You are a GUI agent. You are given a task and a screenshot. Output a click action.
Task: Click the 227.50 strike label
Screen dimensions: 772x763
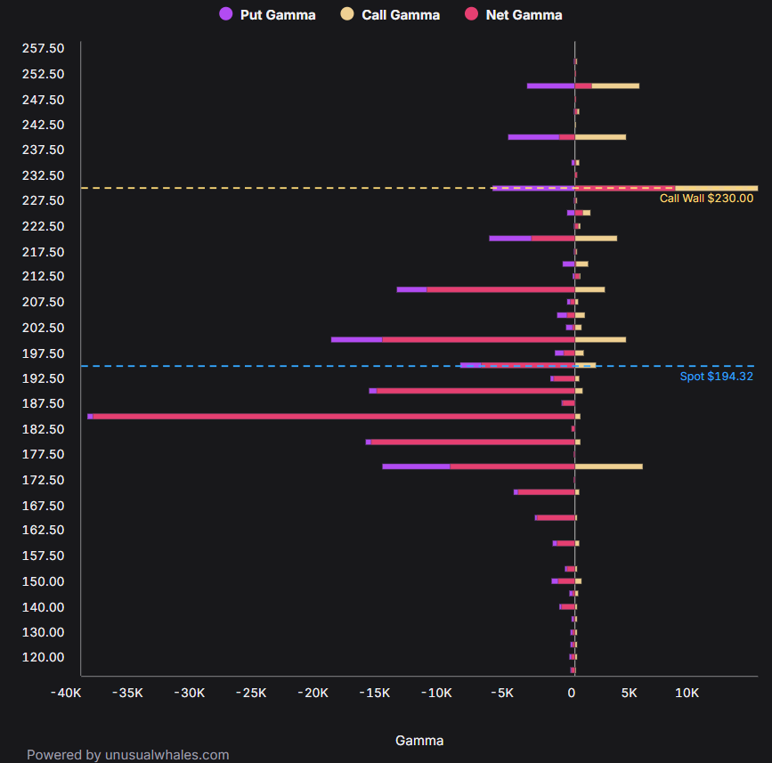coord(44,200)
